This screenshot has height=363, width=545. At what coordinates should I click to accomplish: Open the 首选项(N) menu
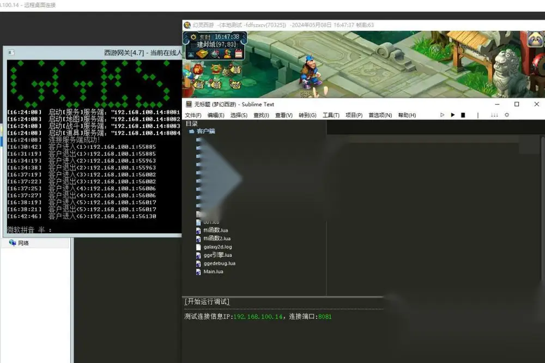tap(380, 115)
